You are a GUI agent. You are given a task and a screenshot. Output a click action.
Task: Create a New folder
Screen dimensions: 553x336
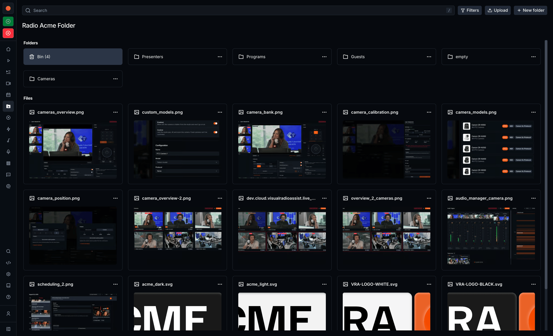(531, 10)
